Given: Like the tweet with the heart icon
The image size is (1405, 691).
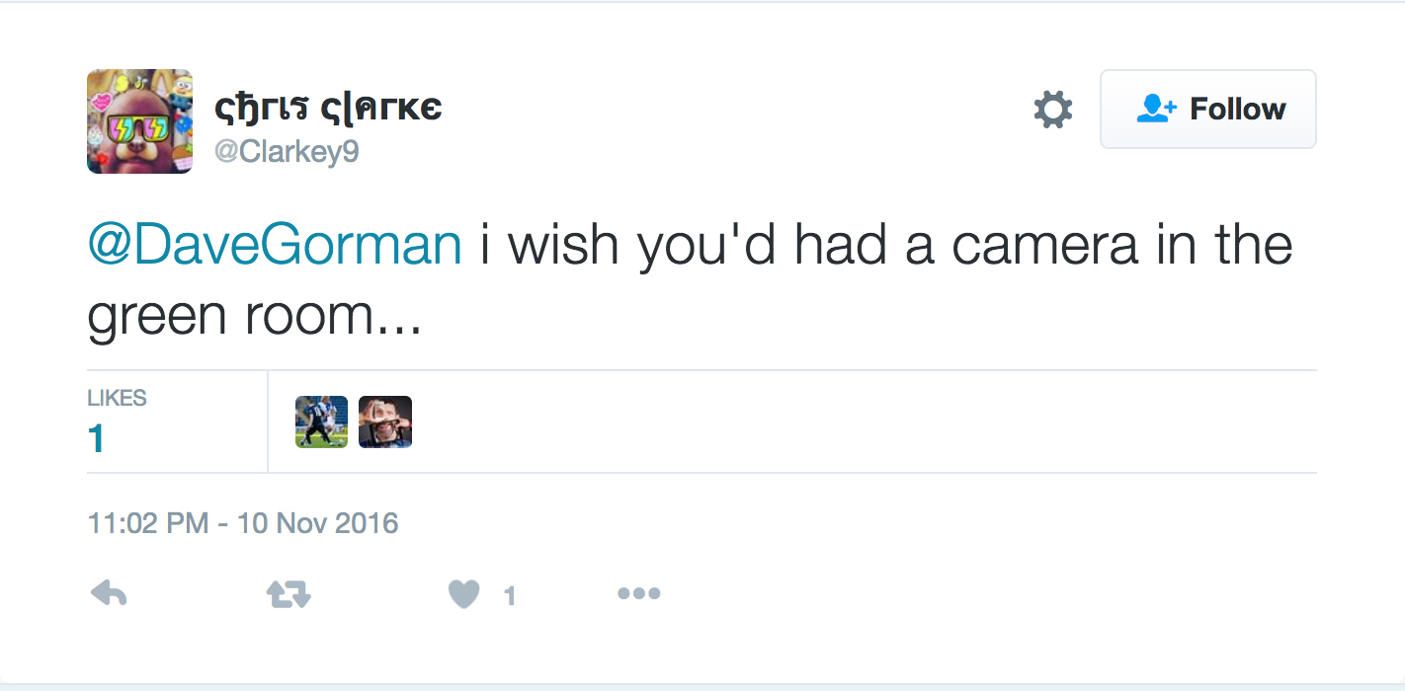Looking at the screenshot, I should [463, 593].
